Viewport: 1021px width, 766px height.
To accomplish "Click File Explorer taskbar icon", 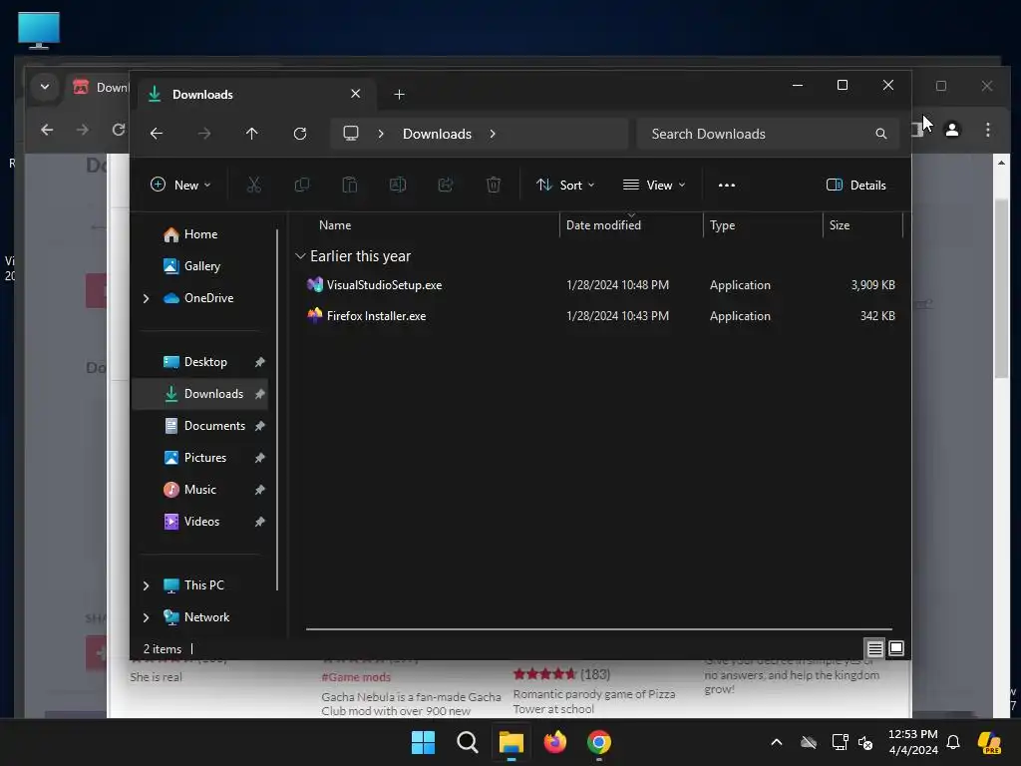I will coord(511,742).
